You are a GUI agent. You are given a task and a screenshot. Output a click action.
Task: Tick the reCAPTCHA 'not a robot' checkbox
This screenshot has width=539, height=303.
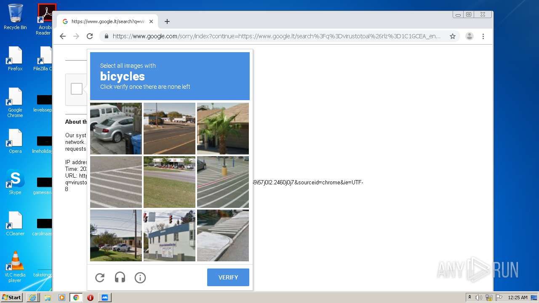(77, 89)
